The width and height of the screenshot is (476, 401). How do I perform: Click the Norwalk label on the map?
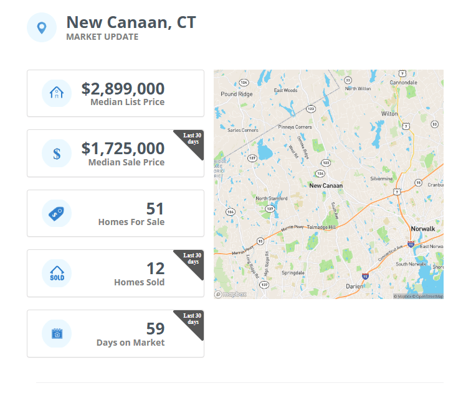coord(423,229)
